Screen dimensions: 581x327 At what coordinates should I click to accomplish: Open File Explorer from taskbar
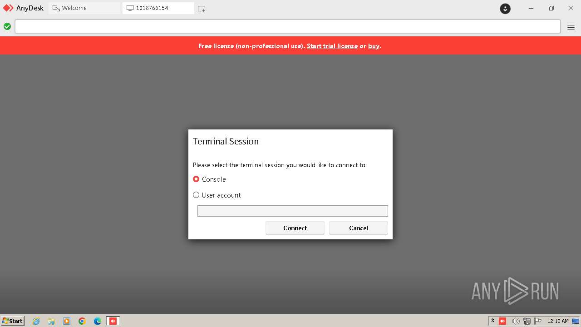pos(51,321)
